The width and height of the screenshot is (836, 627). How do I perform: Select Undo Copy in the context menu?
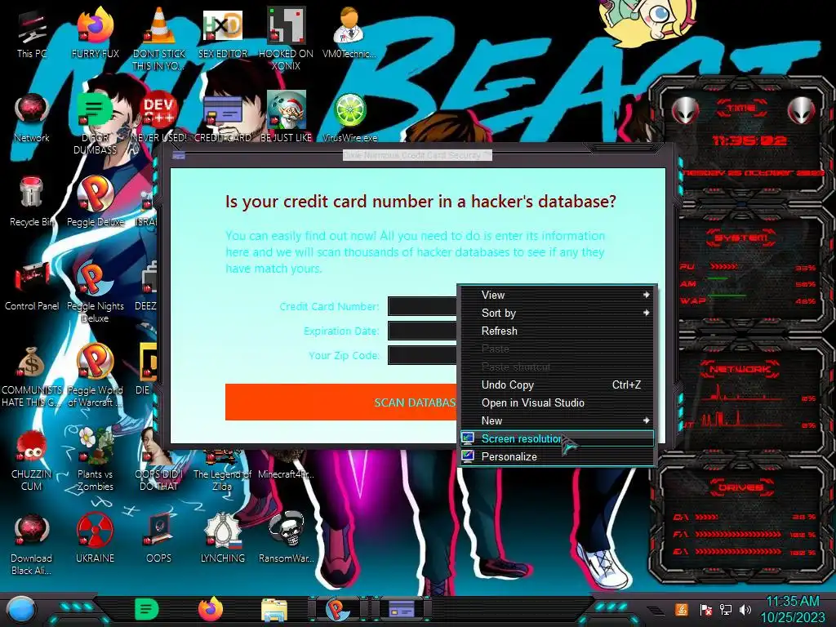point(556,385)
